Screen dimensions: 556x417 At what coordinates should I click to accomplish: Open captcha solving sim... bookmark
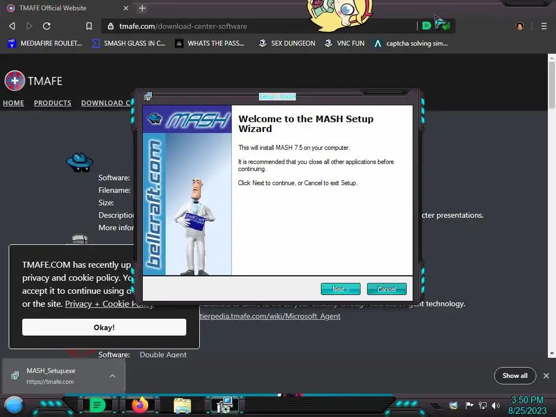click(410, 43)
